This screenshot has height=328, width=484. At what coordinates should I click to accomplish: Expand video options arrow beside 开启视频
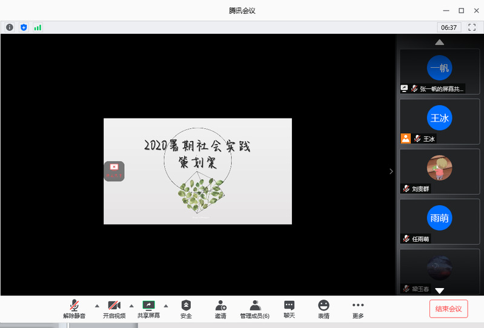(131, 306)
